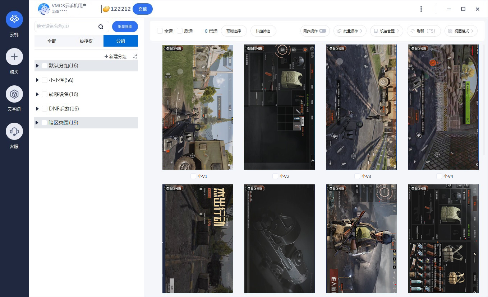
Task: Switch to the 分组 tab
Action: [x=121, y=41]
